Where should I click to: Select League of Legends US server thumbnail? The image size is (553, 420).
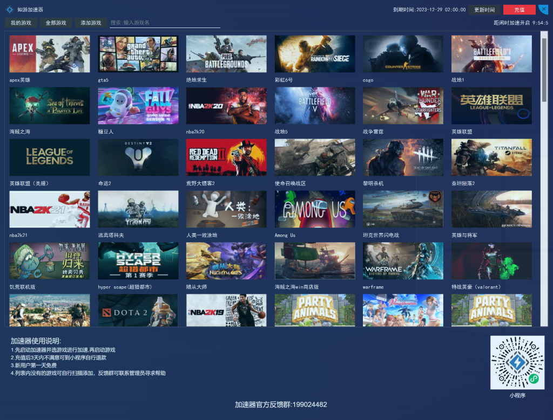pyautogui.click(x=49, y=157)
